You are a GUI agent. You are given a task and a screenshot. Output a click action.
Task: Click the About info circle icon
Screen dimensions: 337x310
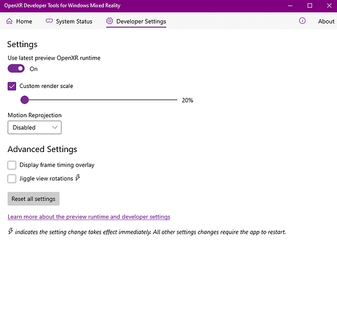coord(302,20)
